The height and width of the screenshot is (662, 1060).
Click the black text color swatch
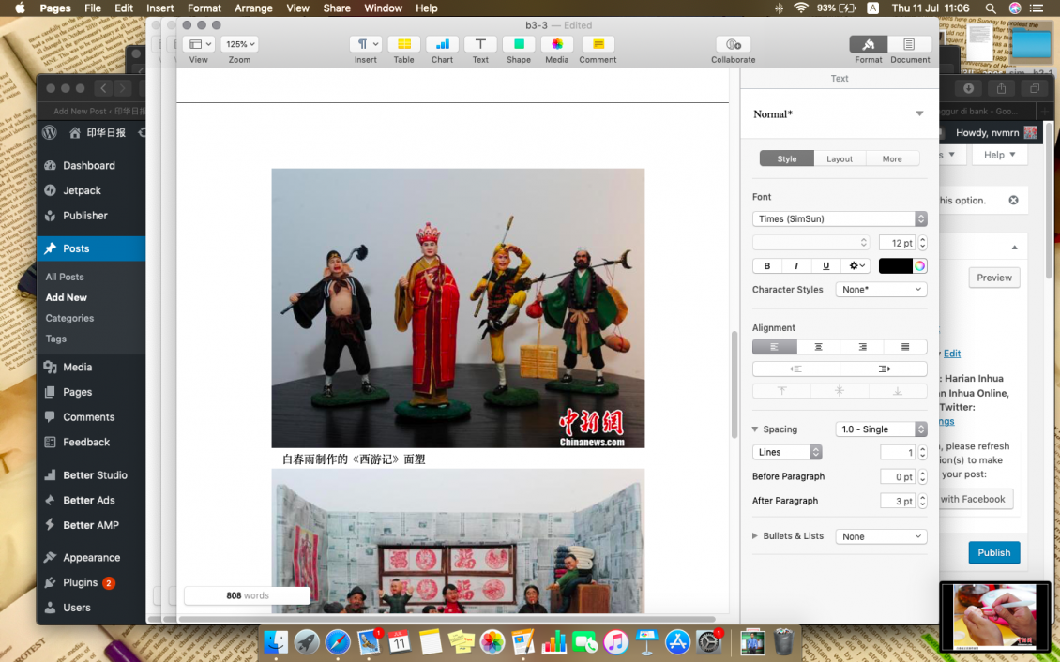coord(895,266)
